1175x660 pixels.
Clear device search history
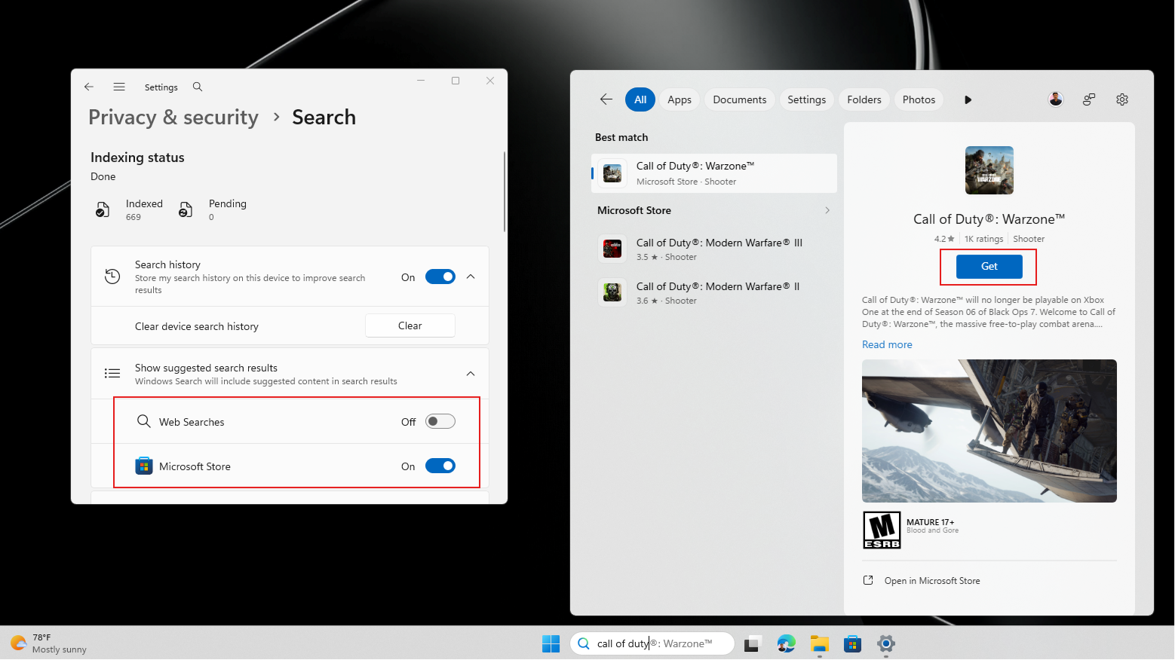tap(410, 325)
